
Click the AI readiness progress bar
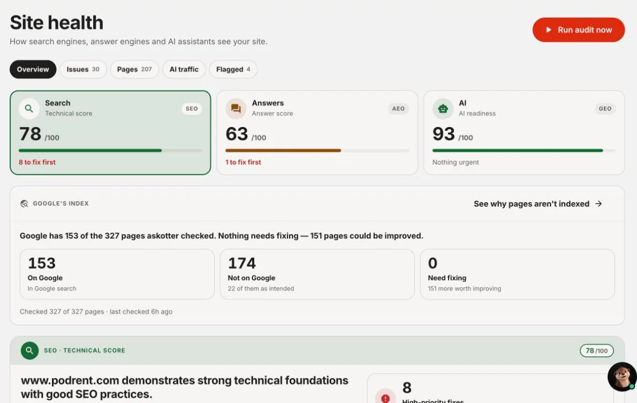524,151
